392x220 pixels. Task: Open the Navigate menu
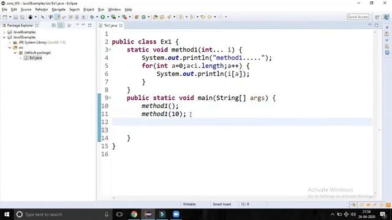click(59, 10)
